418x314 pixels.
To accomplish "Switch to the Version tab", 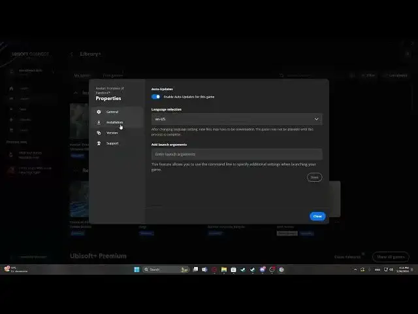I will [x=118, y=133].
